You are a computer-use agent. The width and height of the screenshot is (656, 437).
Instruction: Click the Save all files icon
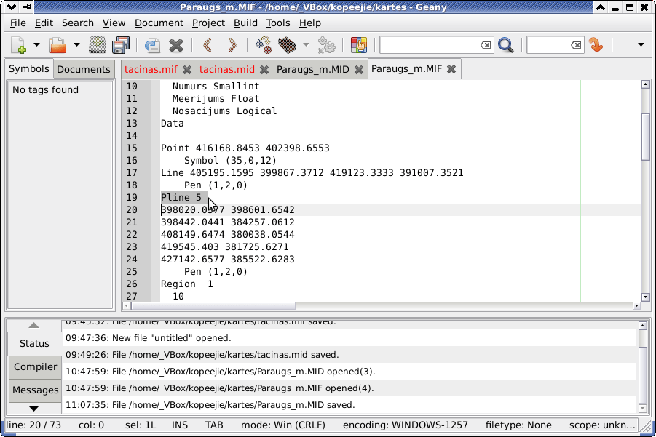click(121, 44)
